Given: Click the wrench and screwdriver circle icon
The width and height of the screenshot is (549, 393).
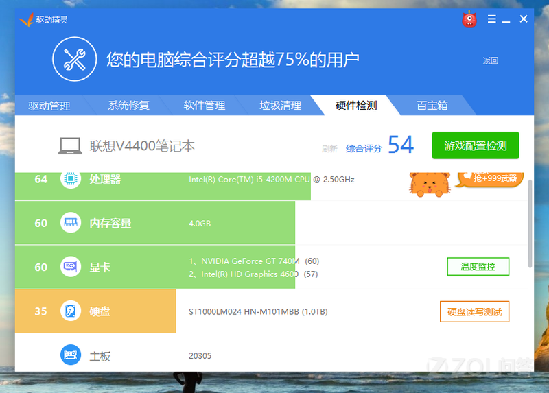Looking at the screenshot, I should pyautogui.click(x=75, y=59).
